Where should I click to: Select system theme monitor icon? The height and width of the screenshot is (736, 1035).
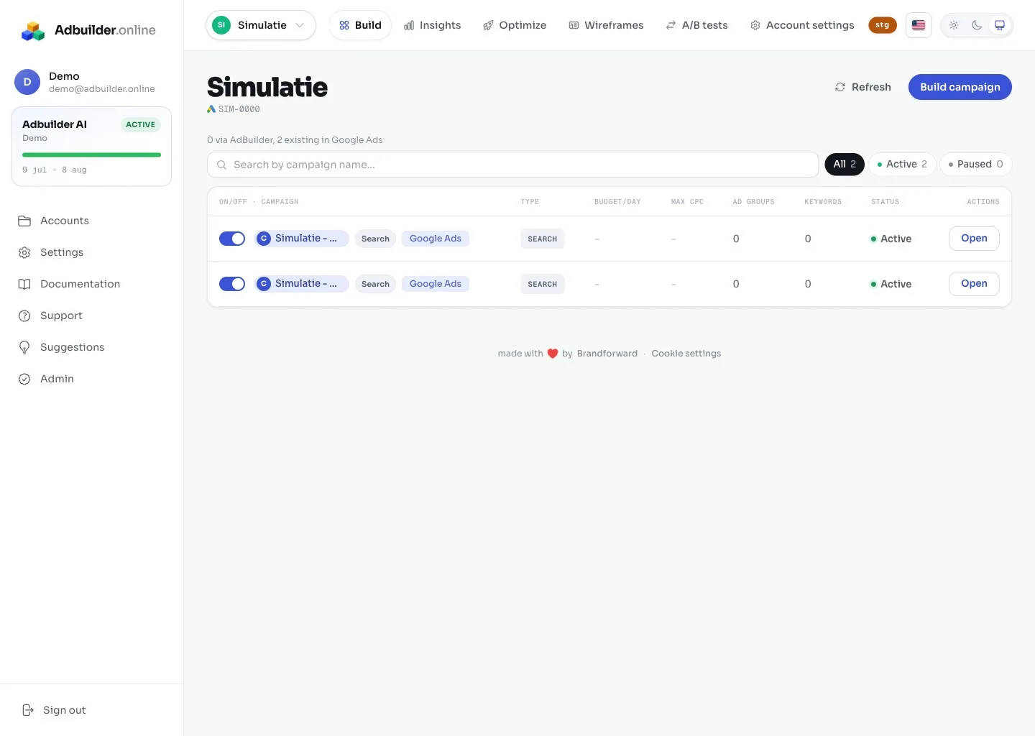click(1000, 25)
